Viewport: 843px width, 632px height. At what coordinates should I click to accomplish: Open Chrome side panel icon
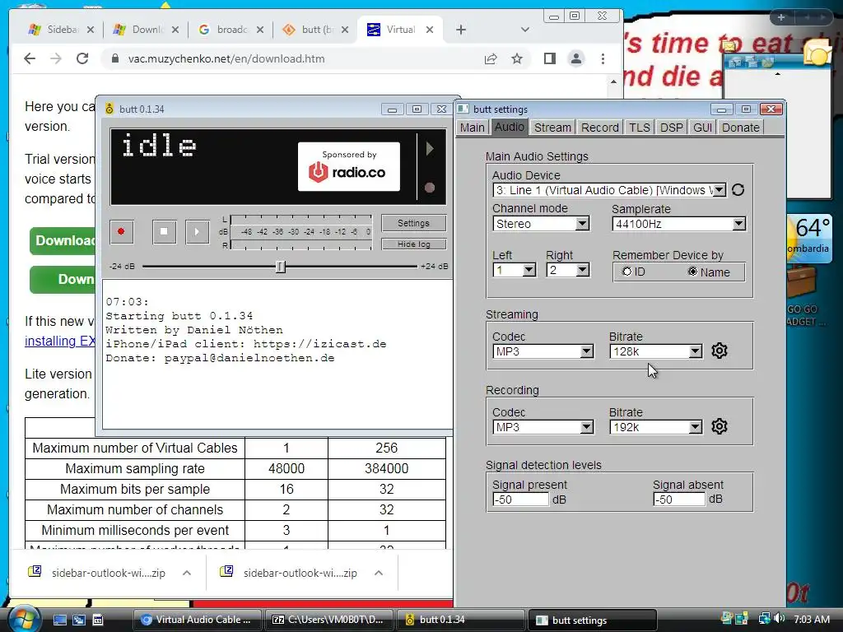pyautogui.click(x=549, y=58)
